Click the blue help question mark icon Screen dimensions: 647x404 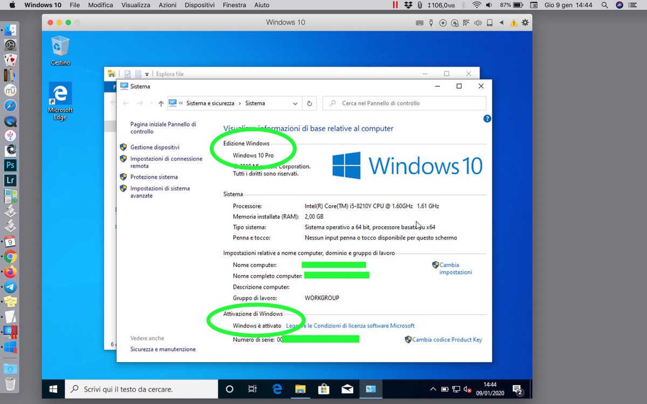tap(487, 119)
